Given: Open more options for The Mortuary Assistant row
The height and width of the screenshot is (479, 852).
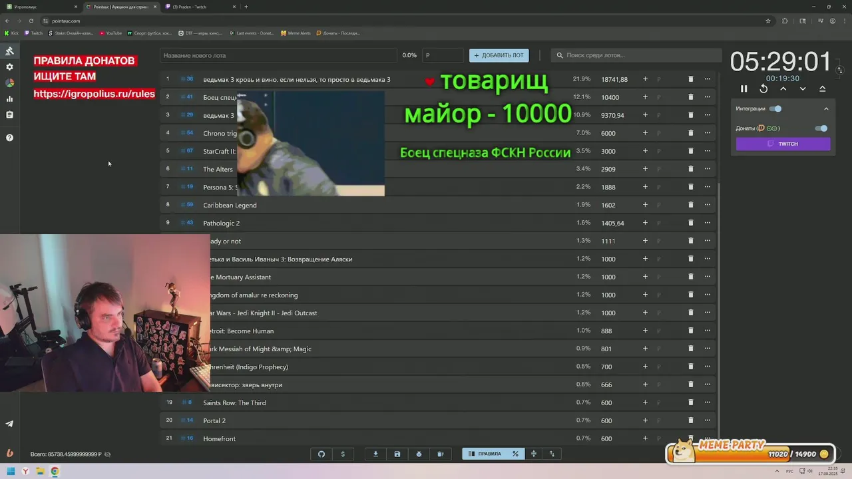Looking at the screenshot, I should click(708, 277).
